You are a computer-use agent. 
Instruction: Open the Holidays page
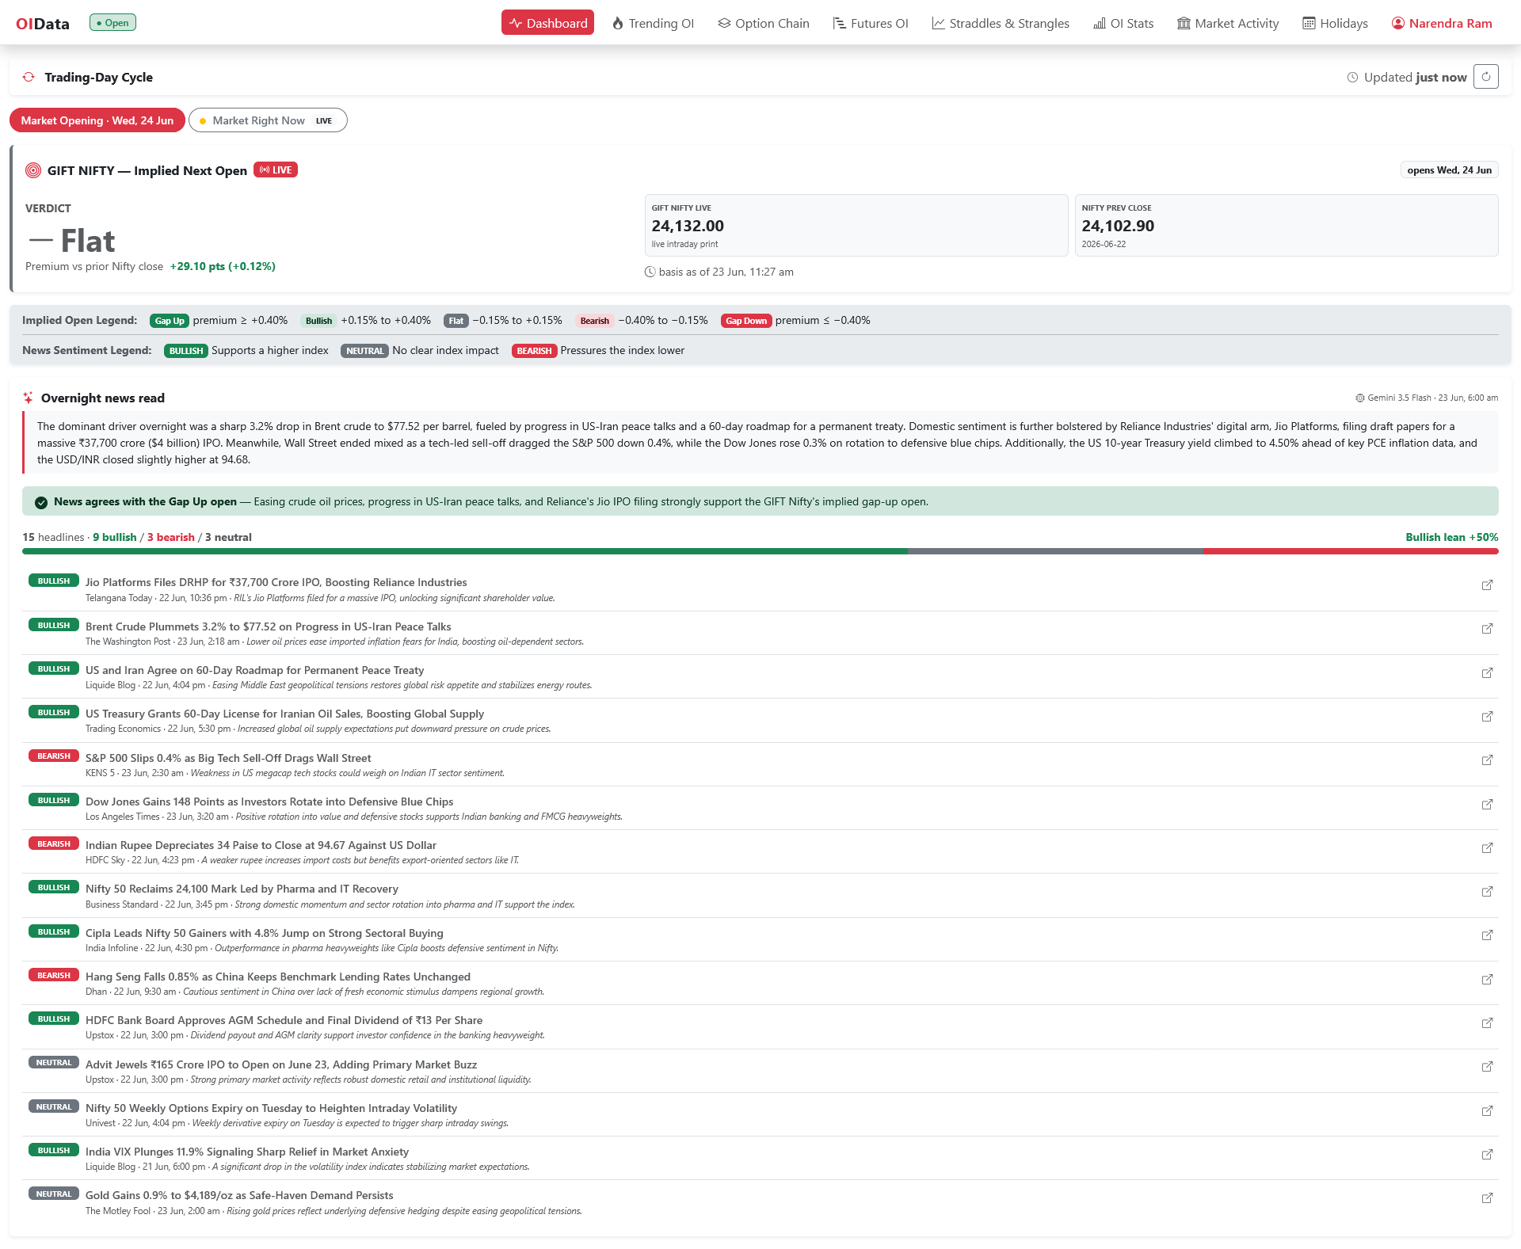point(1336,23)
